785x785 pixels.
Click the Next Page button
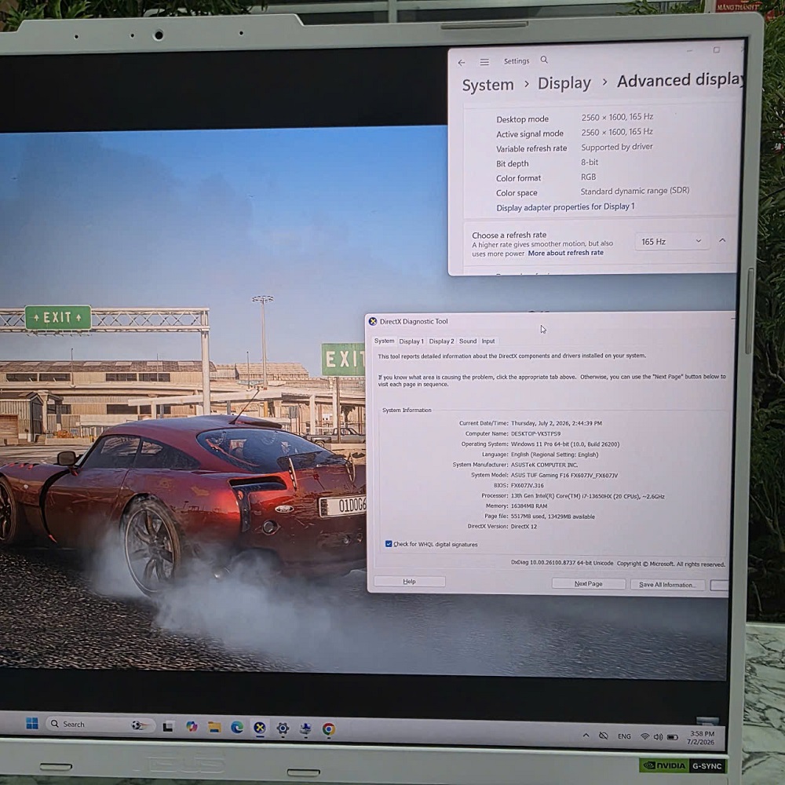click(588, 583)
